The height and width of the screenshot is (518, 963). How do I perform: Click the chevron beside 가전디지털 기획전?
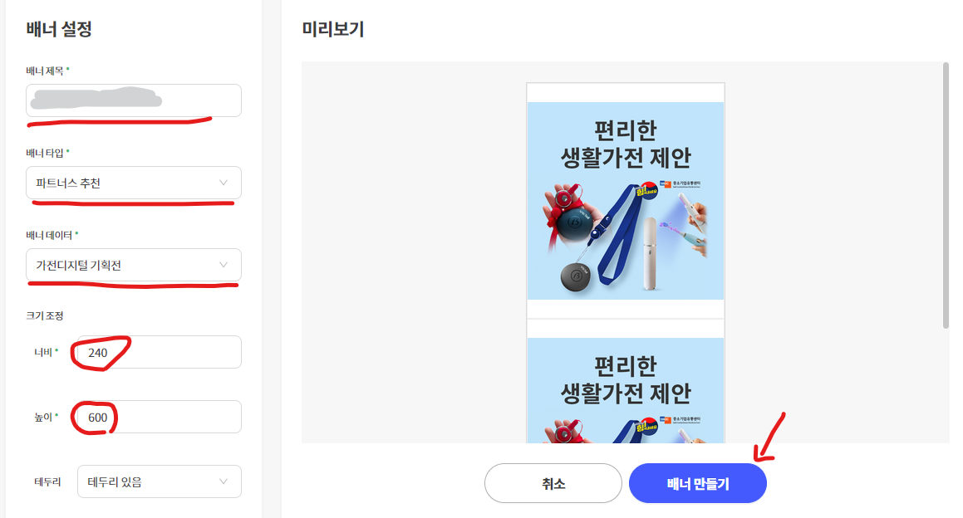tap(224, 266)
